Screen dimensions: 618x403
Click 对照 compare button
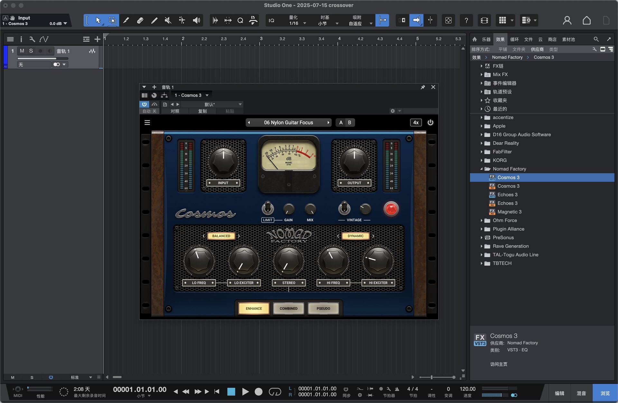click(175, 111)
